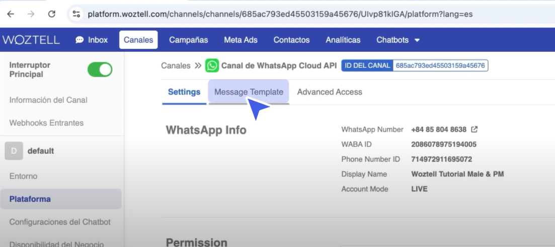
Task: Toggle the Interruptor Principal switch off
Action: (100, 70)
